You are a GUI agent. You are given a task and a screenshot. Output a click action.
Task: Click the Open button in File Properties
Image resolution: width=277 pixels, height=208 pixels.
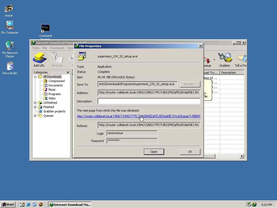(154, 152)
